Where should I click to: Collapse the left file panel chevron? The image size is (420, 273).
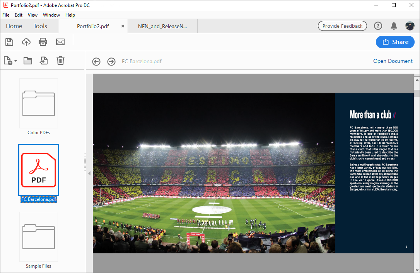click(x=89, y=173)
